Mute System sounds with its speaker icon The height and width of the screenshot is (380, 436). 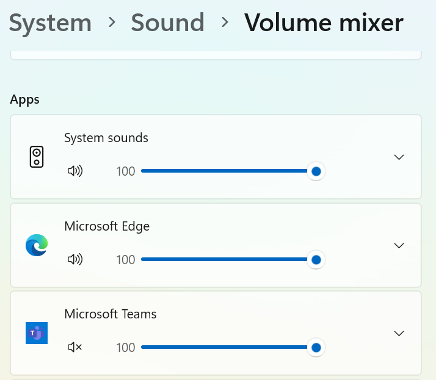pos(75,171)
